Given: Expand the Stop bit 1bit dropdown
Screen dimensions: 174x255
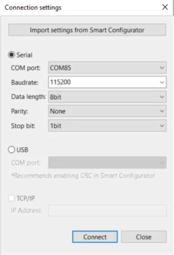Looking at the screenshot, I should 107,126.
